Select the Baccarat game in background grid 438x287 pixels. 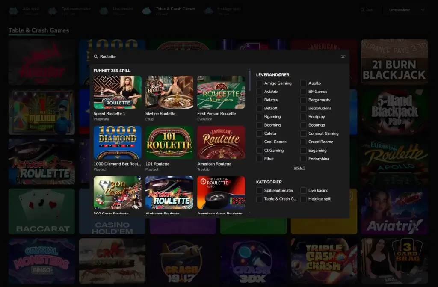click(x=41, y=211)
